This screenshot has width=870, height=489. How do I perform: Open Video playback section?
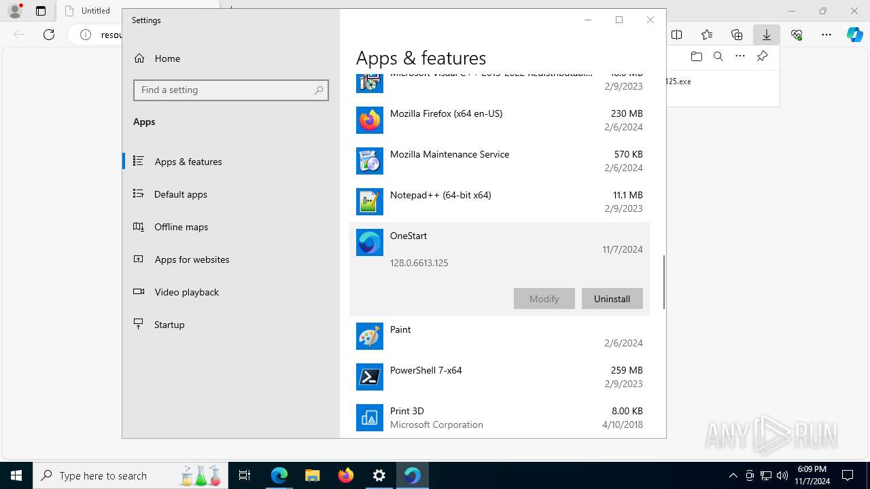pyautogui.click(x=231, y=292)
